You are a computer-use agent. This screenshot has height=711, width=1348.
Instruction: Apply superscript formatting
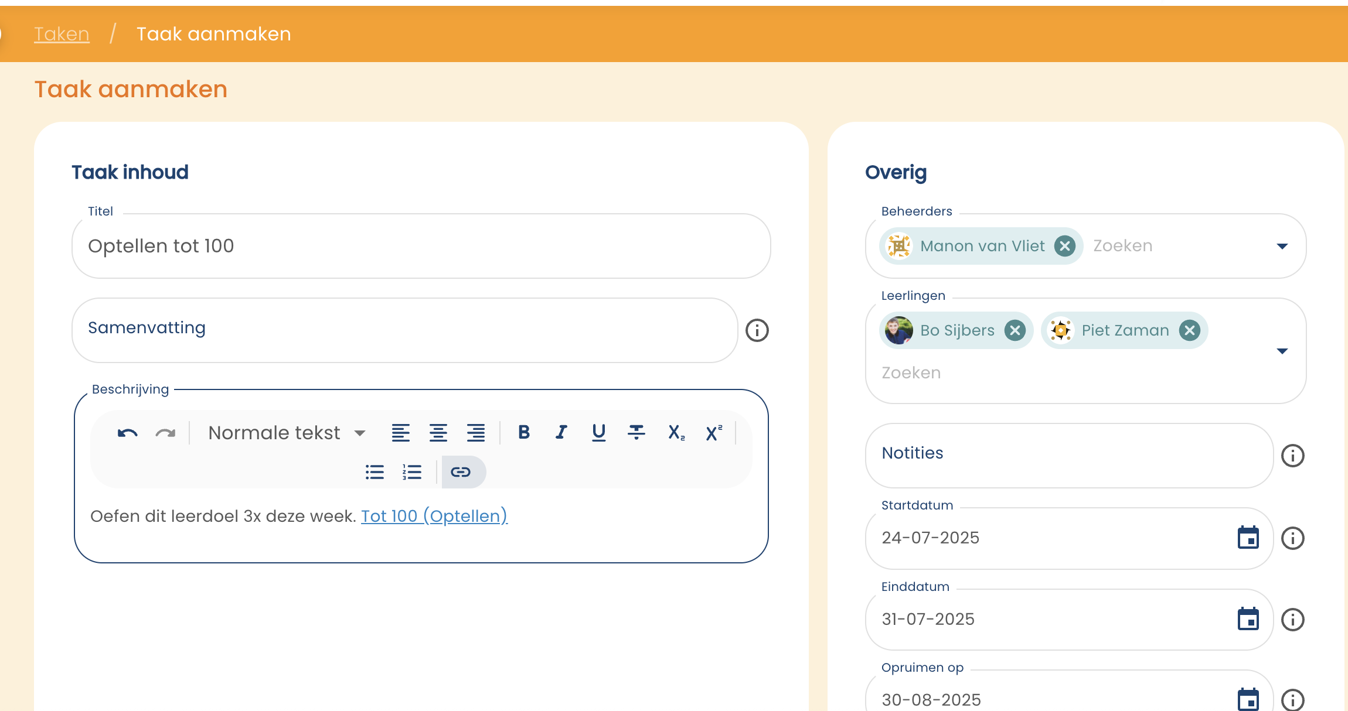pyautogui.click(x=713, y=432)
